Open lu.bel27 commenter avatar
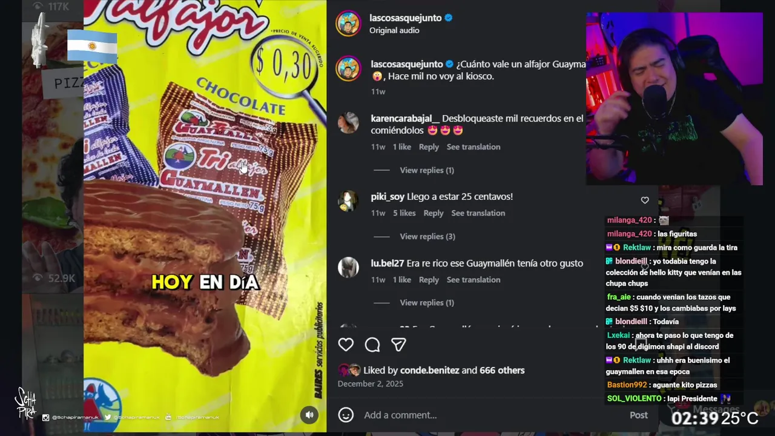 (x=348, y=267)
